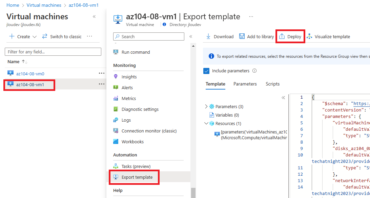Click the Add to library icon
This screenshot has height=198, width=370.
242,36
